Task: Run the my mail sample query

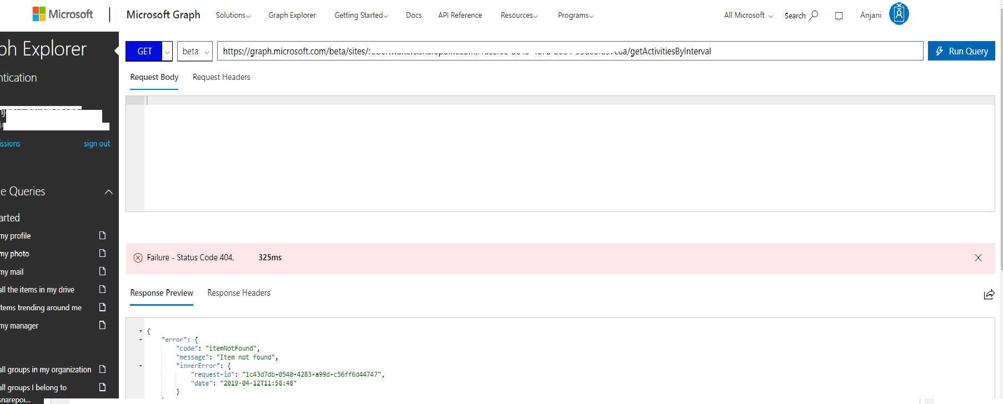Action: pyautogui.click(x=12, y=272)
